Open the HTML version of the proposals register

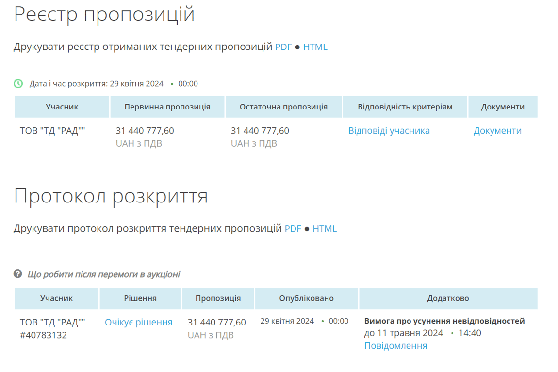coord(315,46)
